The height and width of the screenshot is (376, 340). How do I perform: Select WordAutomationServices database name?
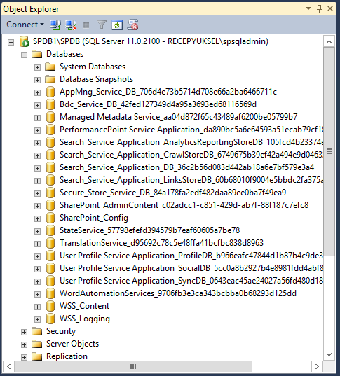point(178,293)
